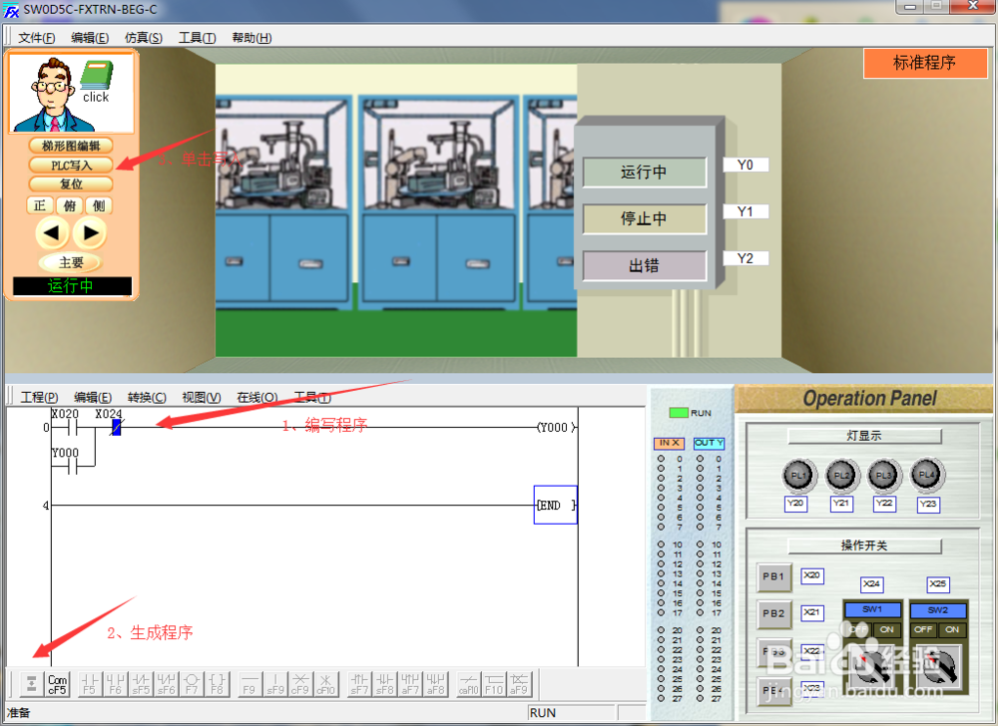
Task: Push the PB3 button
Action: [774, 651]
